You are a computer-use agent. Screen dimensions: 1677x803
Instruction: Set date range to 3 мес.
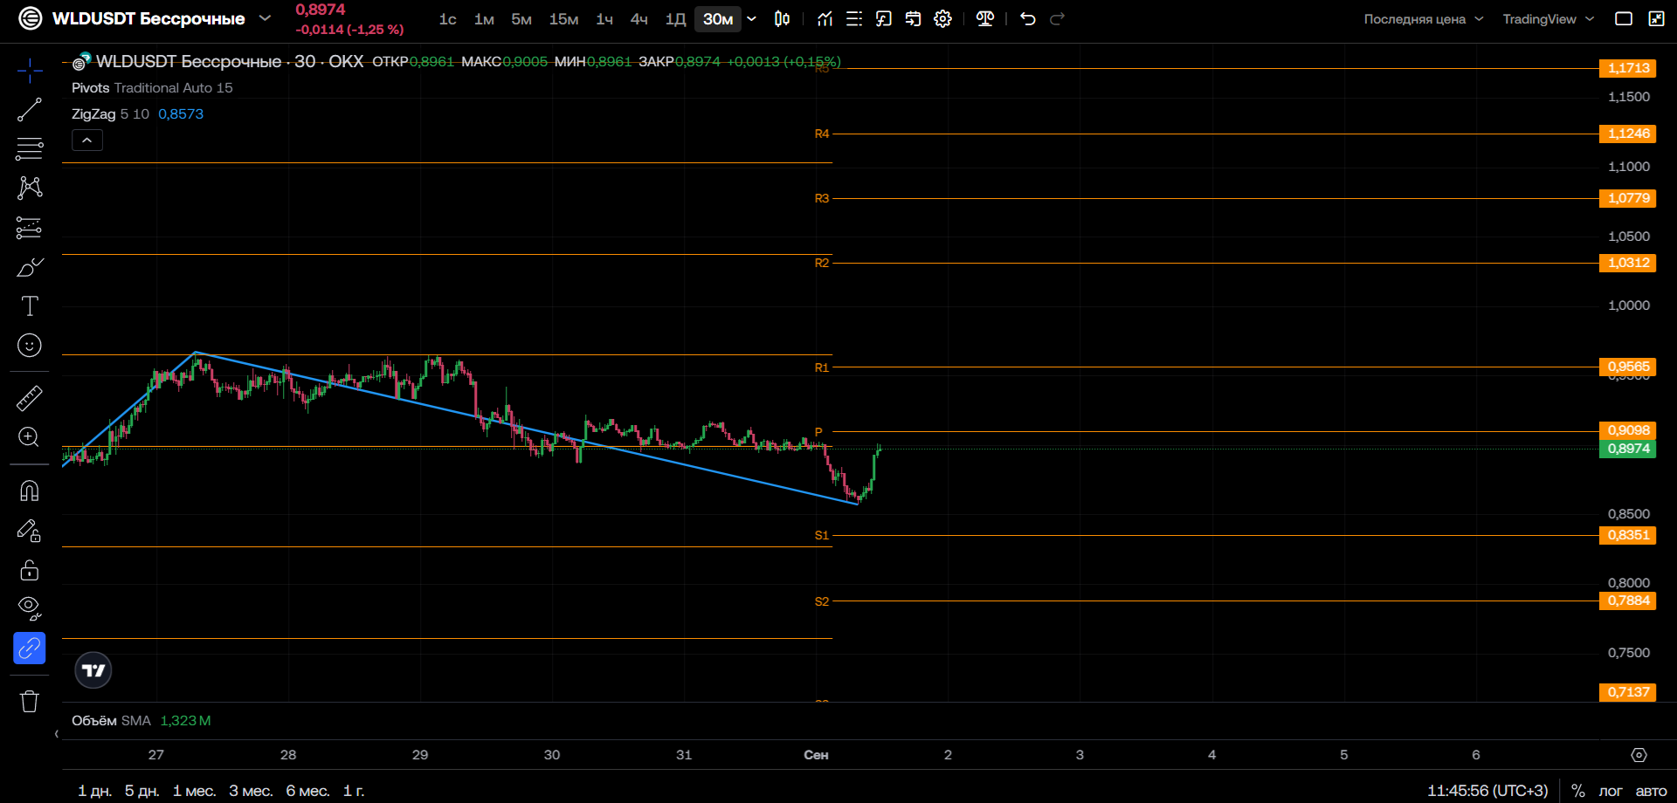tap(251, 791)
